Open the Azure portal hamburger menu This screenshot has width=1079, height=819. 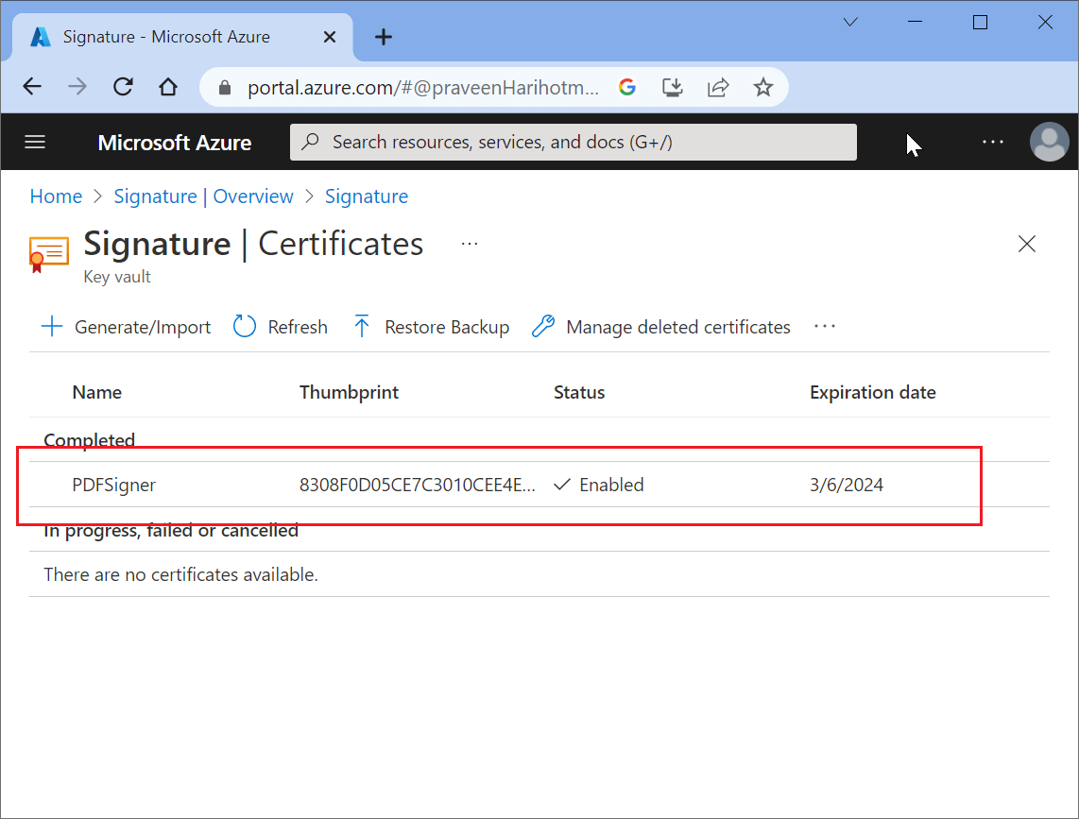[x=35, y=142]
